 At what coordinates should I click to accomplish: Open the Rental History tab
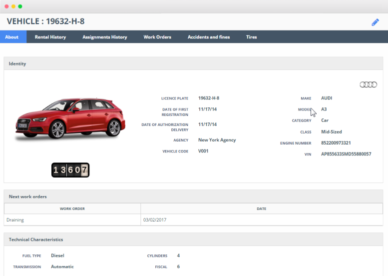pos(50,37)
